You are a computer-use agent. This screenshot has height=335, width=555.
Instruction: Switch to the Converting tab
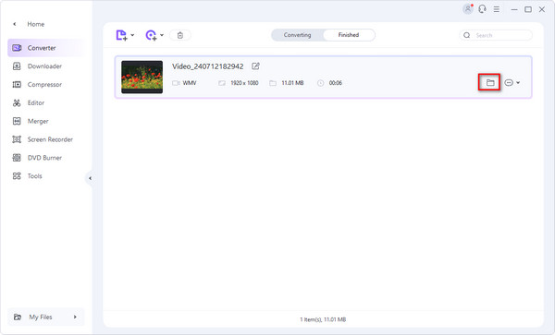point(297,35)
